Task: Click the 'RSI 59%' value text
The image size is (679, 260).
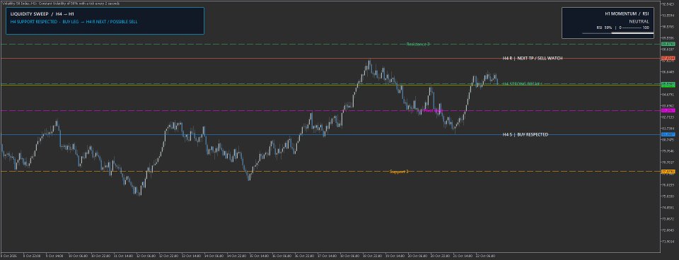Action: (x=604, y=28)
